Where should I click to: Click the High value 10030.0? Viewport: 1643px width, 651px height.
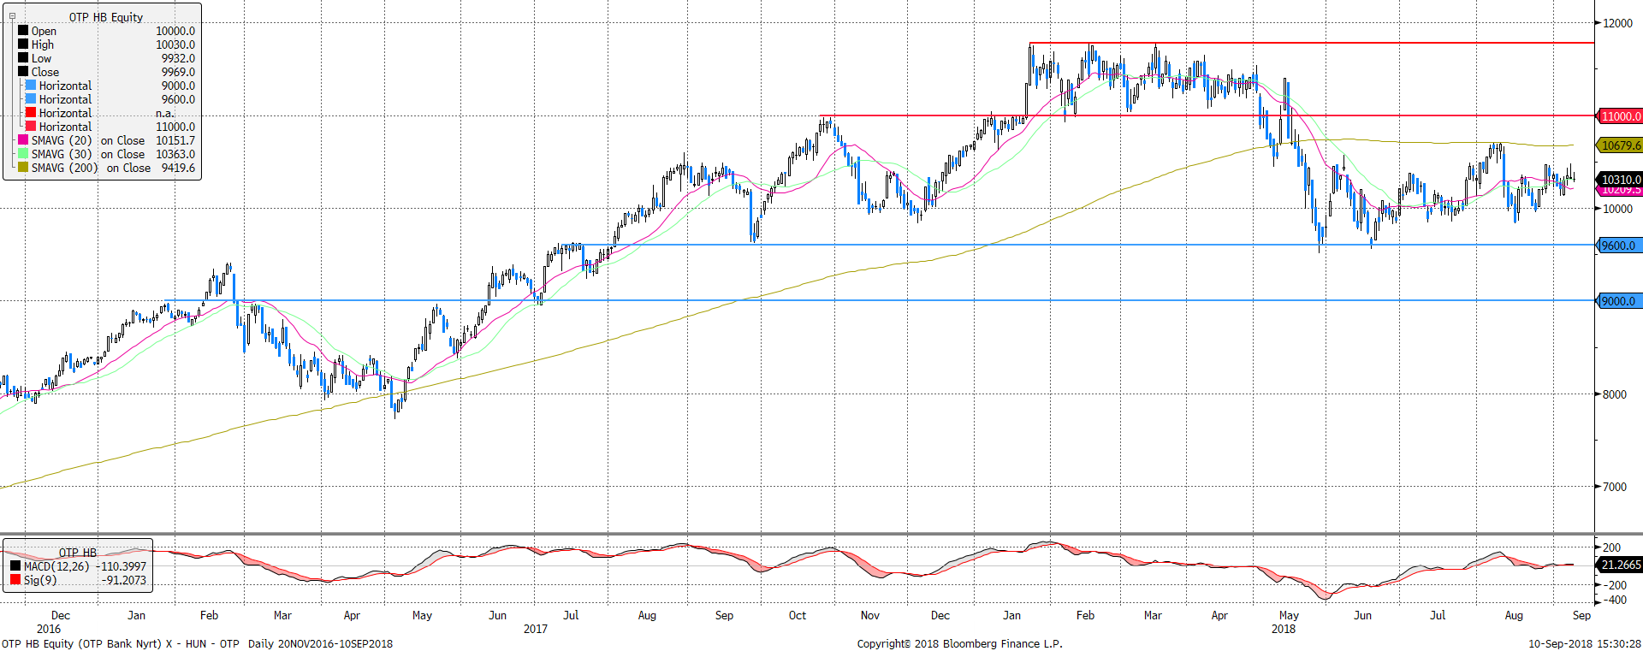(x=175, y=44)
